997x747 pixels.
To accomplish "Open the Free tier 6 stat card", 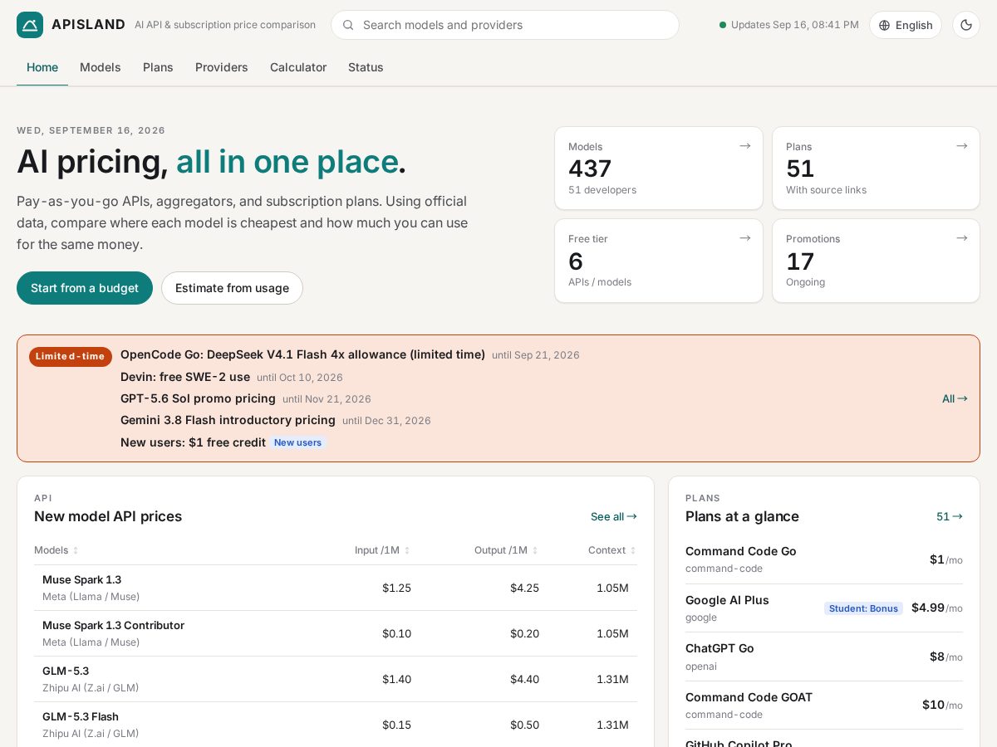I will pos(659,261).
